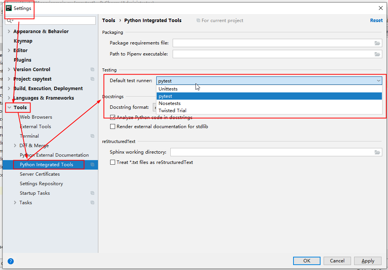
Task: Click the Package requirements file field
Action: point(277,43)
